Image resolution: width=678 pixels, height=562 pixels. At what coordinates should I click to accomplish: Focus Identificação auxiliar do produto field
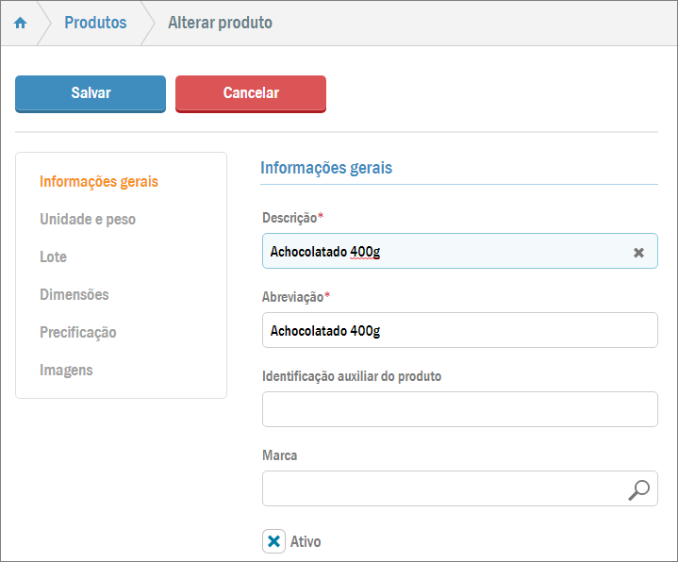[459, 410]
